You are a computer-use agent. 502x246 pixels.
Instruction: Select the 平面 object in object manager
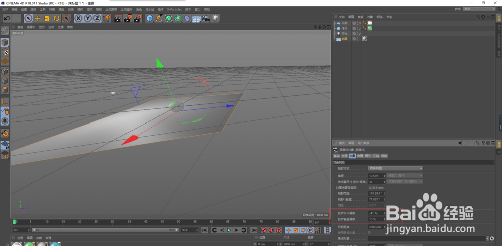click(344, 23)
